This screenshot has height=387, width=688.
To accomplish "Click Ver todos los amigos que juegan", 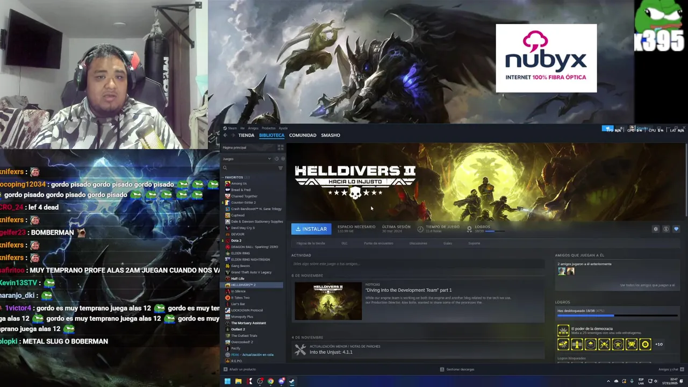I will point(647,285).
